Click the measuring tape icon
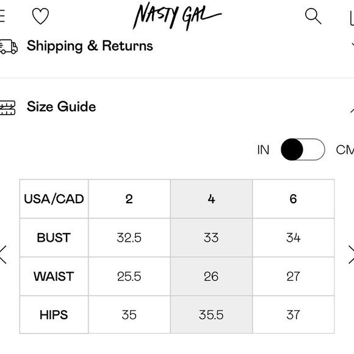The height and width of the screenshot is (354, 354). (8, 107)
